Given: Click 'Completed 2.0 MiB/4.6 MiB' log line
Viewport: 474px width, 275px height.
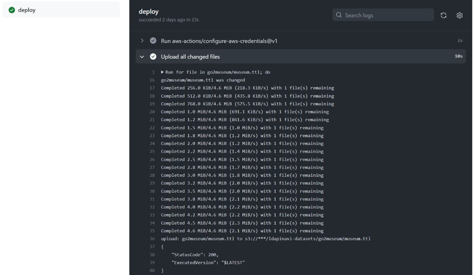Looking at the screenshot, I should tap(242, 144).
